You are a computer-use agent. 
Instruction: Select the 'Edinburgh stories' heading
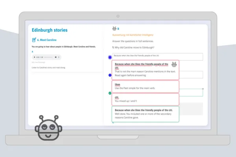(x=50, y=30)
